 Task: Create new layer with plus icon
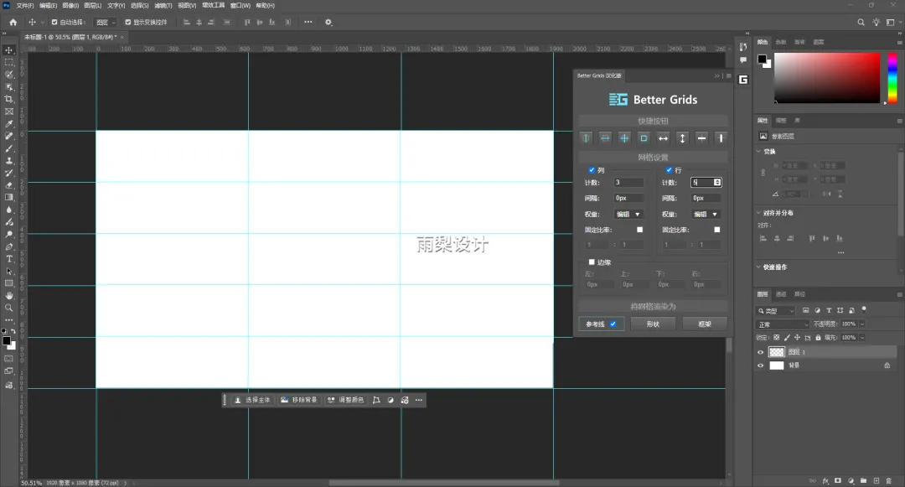coord(877,480)
